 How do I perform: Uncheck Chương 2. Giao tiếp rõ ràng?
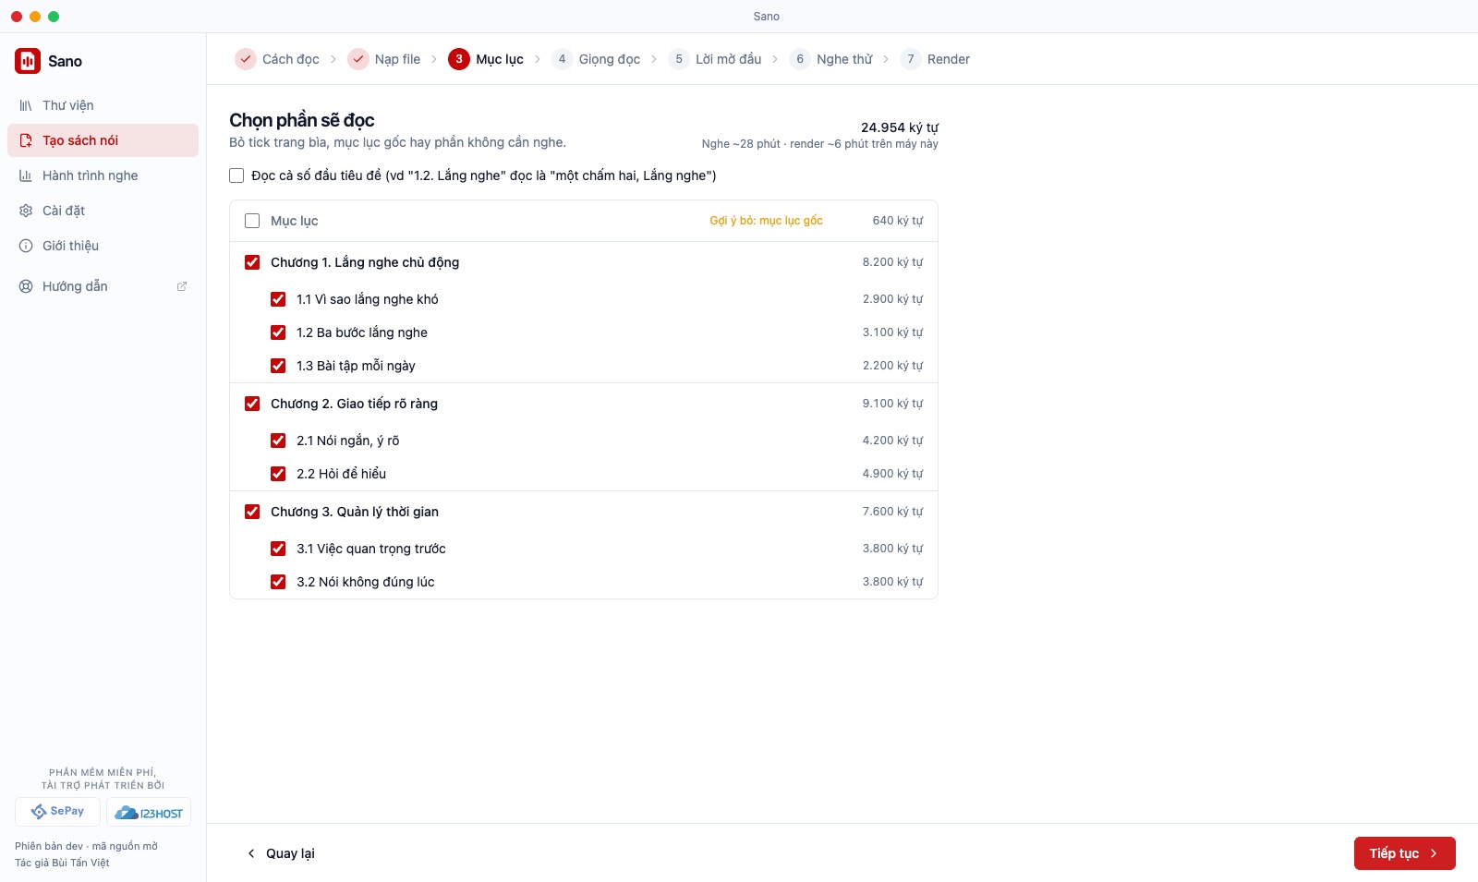pos(252,404)
